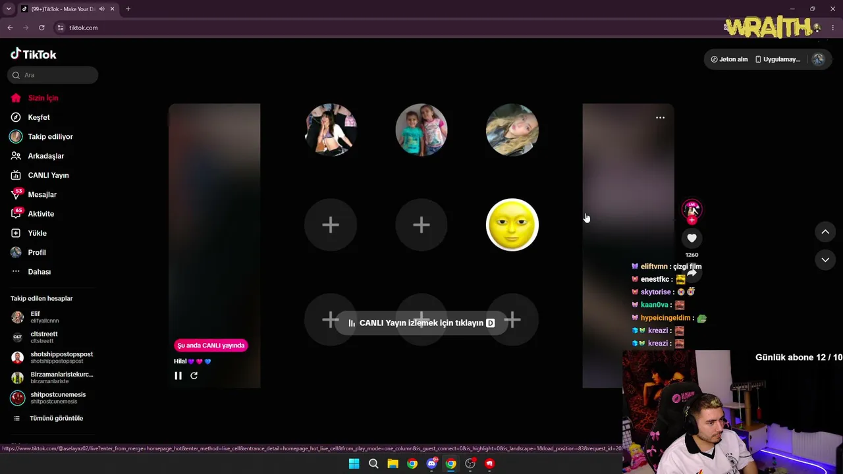Reload the tiktok.com page
Screen dimensions: 843x474
tap(41, 28)
